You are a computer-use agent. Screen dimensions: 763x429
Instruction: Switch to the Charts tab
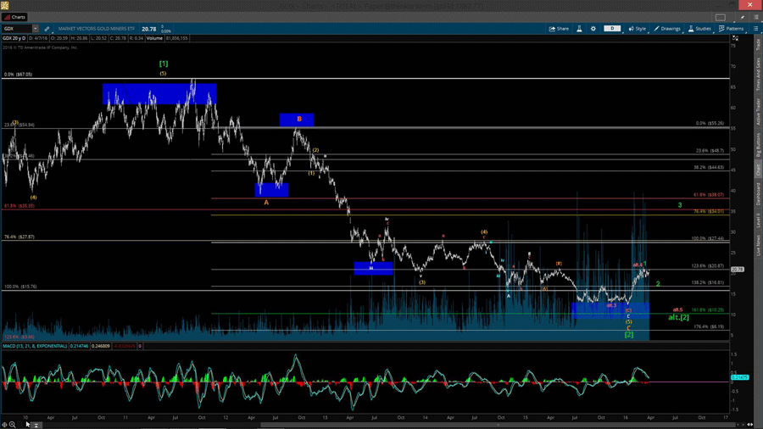[15, 17]
